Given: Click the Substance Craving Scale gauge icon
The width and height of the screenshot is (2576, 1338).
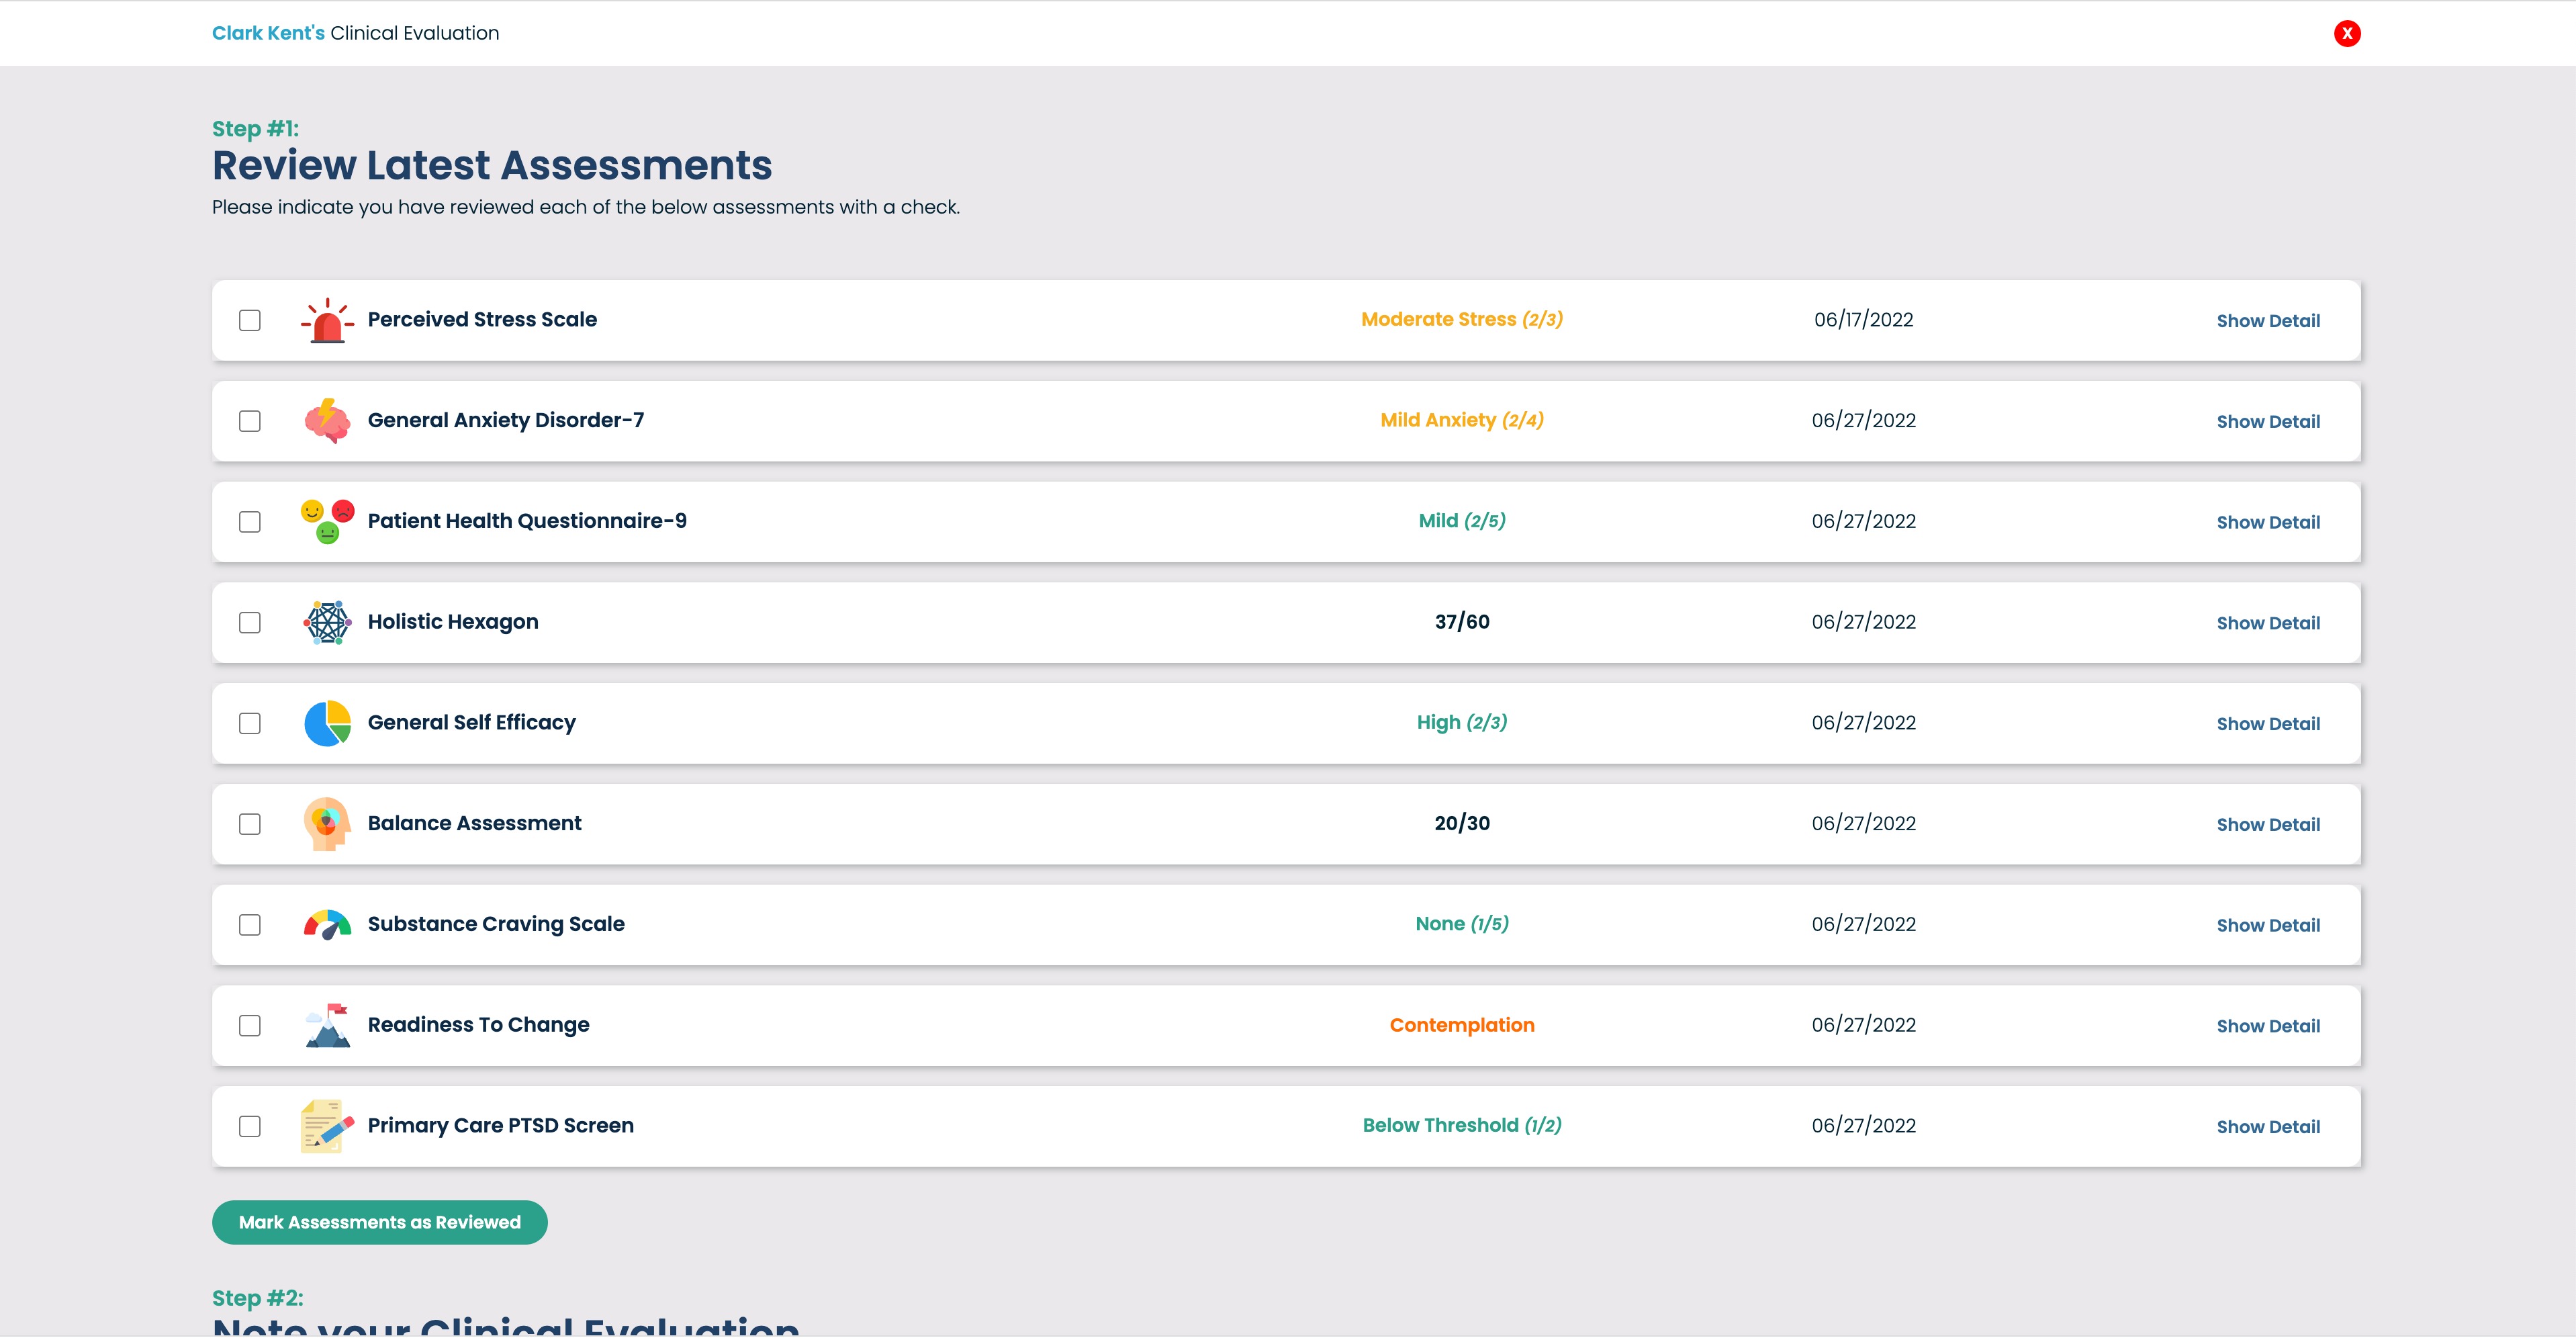Looking at the screenshot, I should click(327, 925).
